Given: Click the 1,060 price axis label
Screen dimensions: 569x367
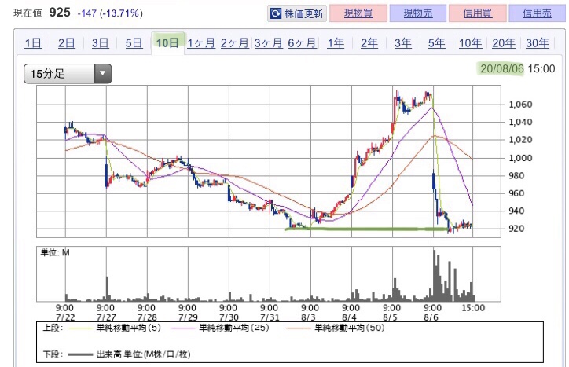Looking at the screenshot, I should [520, 105].
